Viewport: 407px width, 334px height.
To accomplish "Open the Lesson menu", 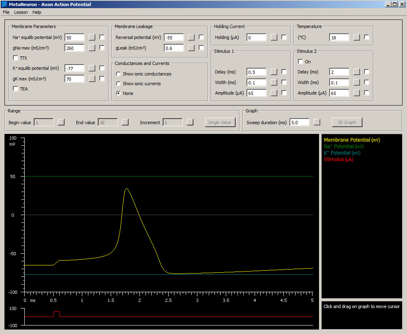I will point(21,12).
